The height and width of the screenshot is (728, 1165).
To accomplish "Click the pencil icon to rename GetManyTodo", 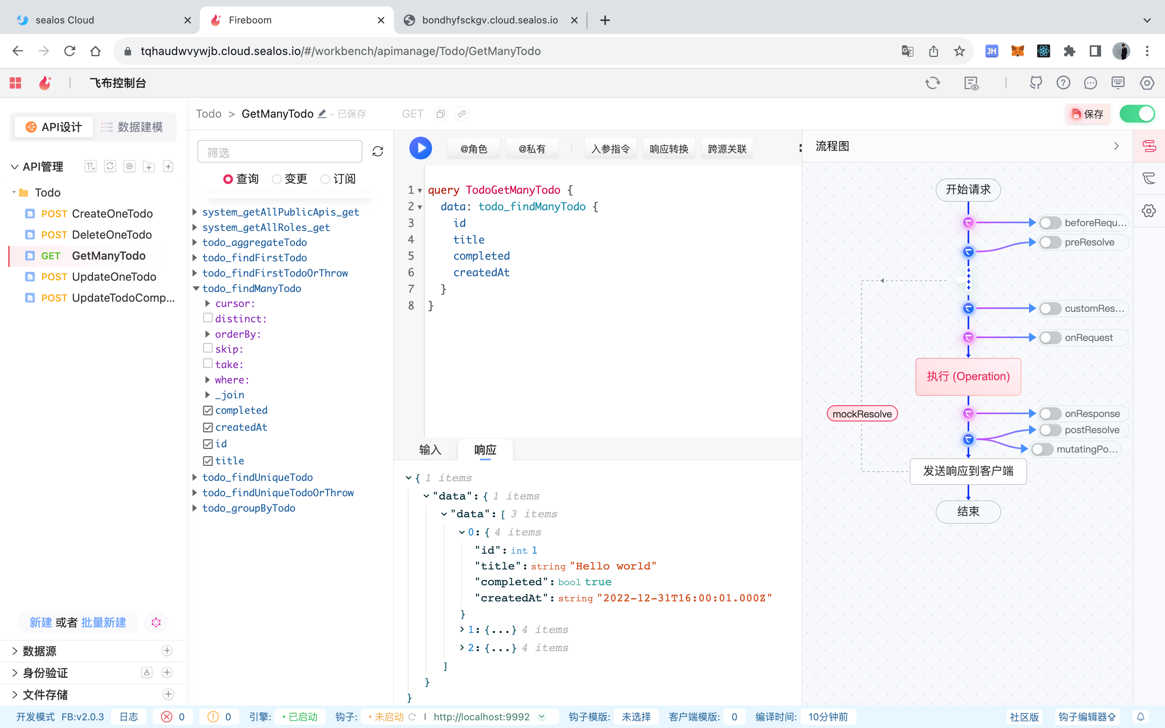I will 322,114.
